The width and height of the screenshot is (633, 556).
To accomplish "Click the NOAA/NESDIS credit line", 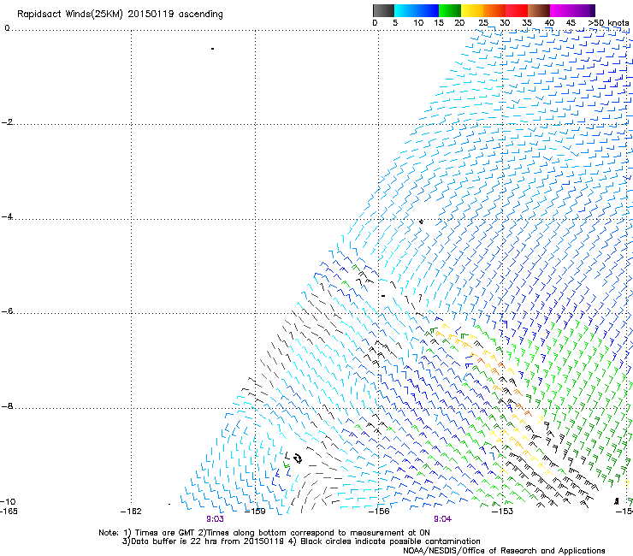I will coord(504,551).
